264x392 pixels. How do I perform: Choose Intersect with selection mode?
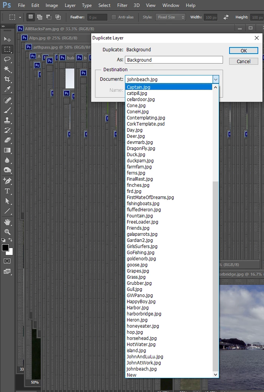tap(58, 17)
